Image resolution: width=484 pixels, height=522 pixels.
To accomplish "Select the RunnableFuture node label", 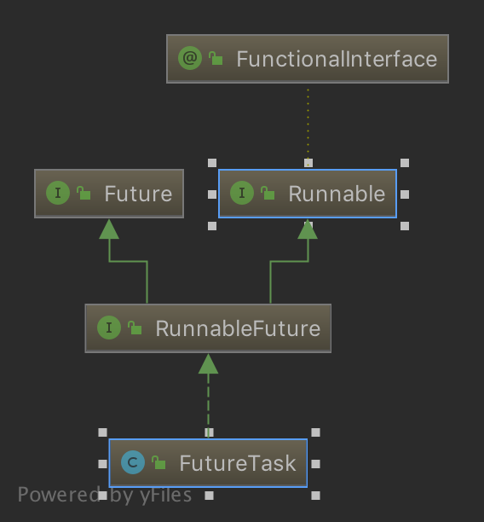I will click(x=238, y=328).
